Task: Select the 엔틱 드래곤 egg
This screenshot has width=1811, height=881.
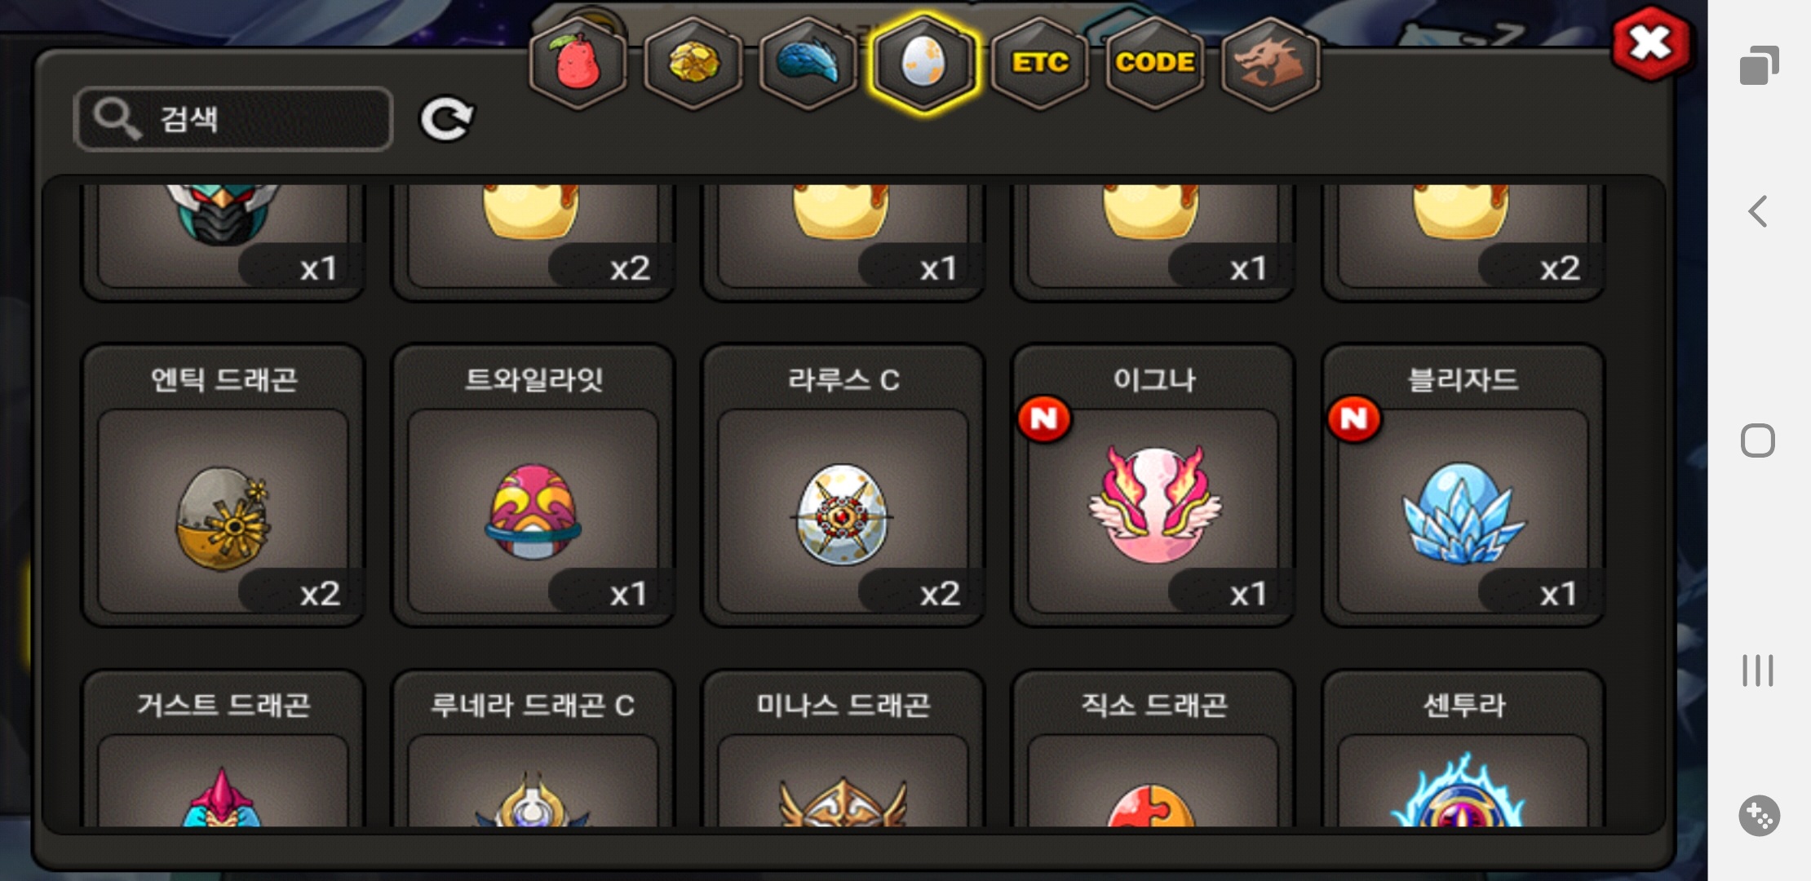Action: pyautogui.click(x=223, y=485)
